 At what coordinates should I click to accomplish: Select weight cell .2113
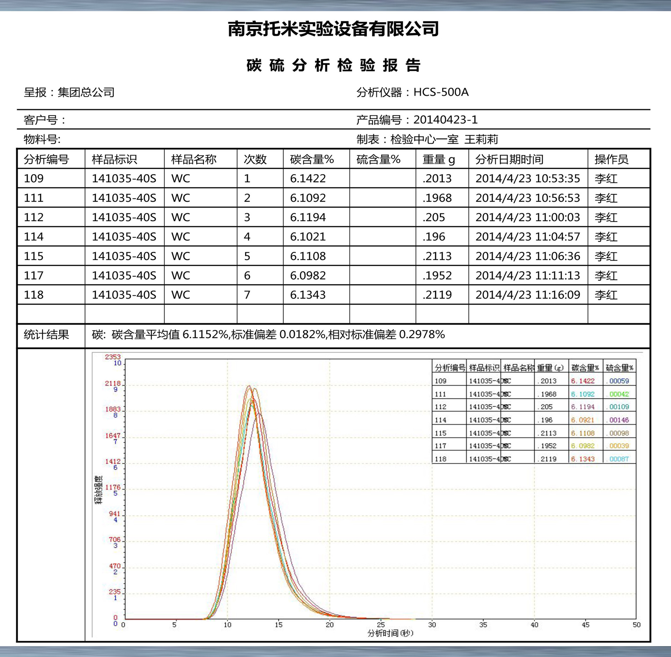click(x=437, y=256)
